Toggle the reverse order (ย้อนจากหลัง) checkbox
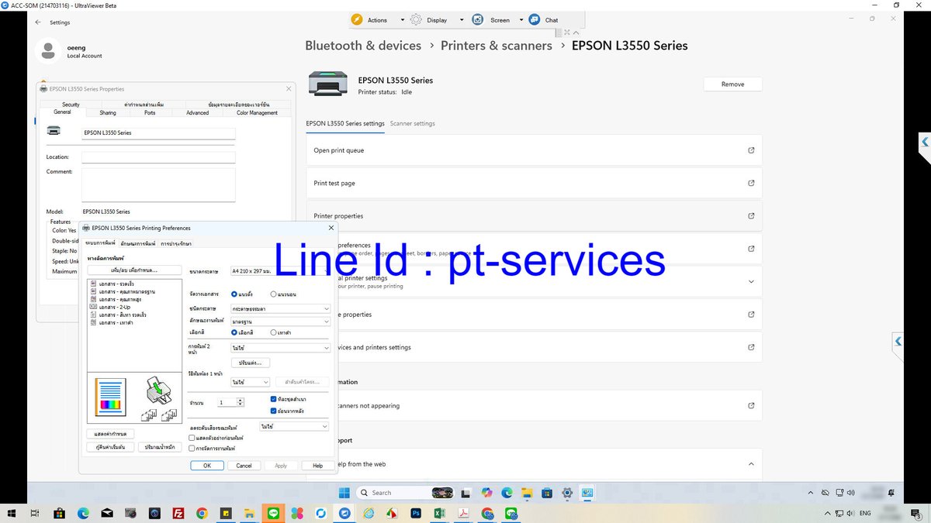Screen dimensions: 931x523 coord(273,411)
